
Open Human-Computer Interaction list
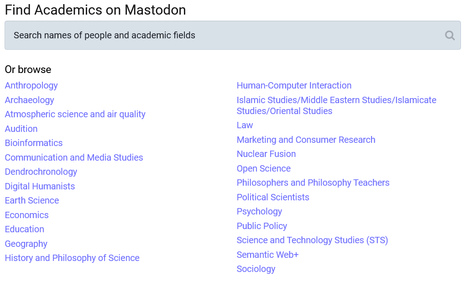click(x=294, y=86)
